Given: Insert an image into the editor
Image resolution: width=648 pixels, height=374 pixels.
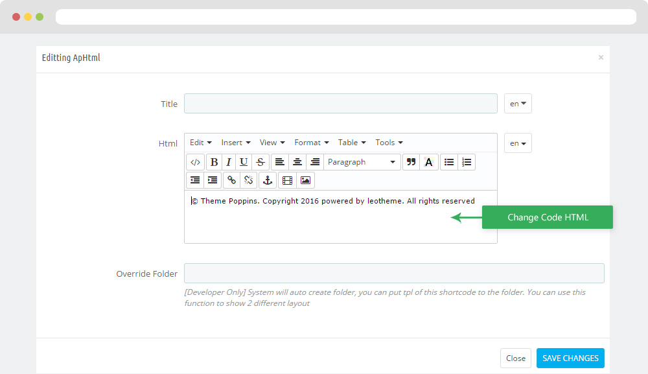Looking at the screenshot, I should (305, 180).
